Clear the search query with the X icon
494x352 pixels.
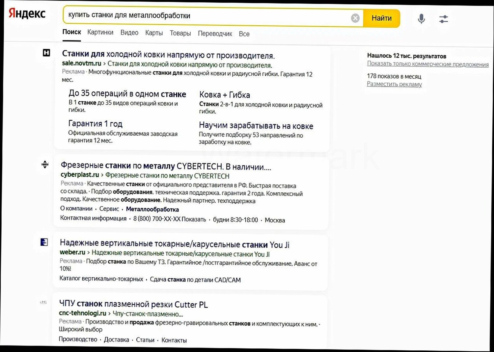tap(355, 18)
